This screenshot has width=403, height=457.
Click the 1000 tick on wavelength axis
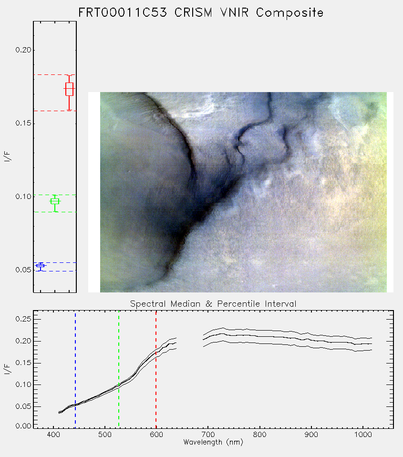363,435
